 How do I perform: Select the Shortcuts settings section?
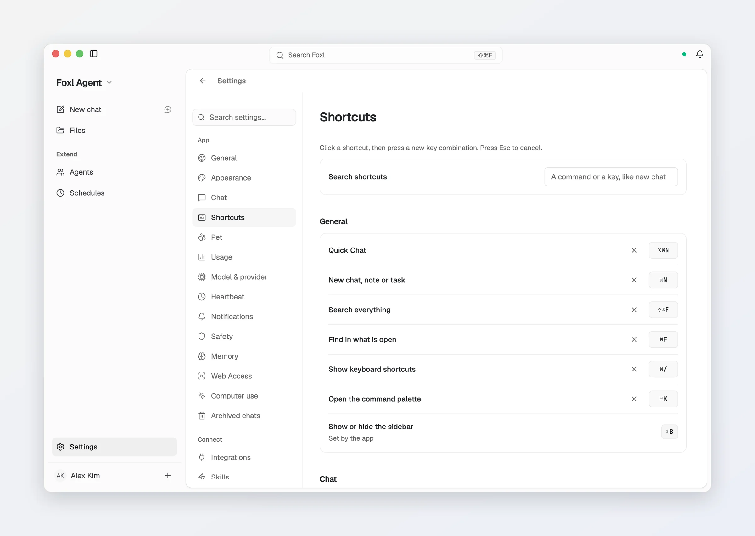click(x=244, y=217)
